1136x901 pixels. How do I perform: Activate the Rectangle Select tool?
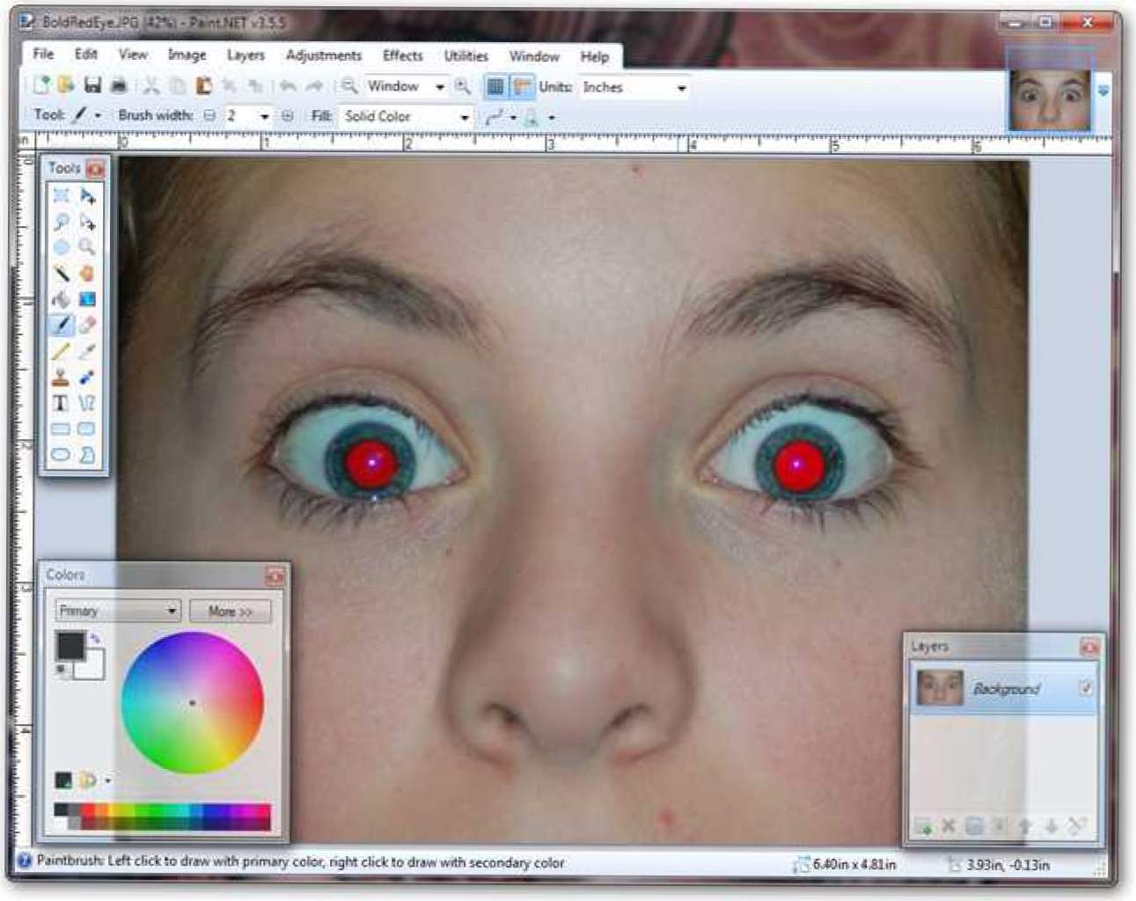coord(61,195)
